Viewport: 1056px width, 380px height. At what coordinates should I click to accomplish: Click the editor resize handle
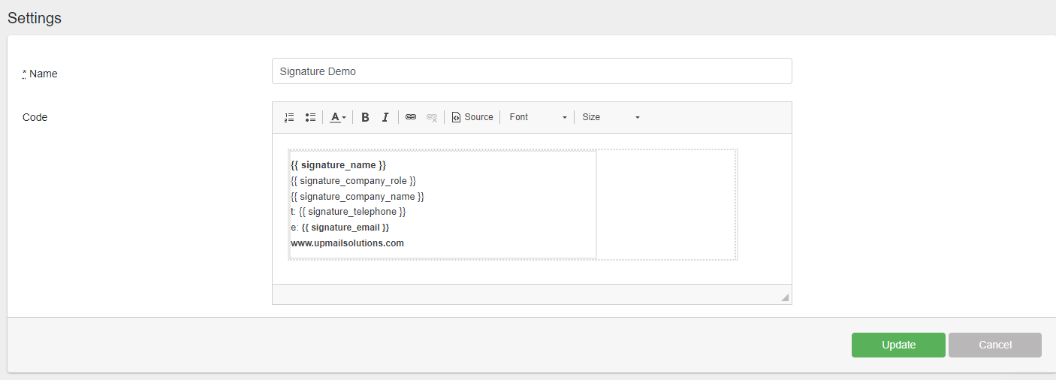(785, 297)
